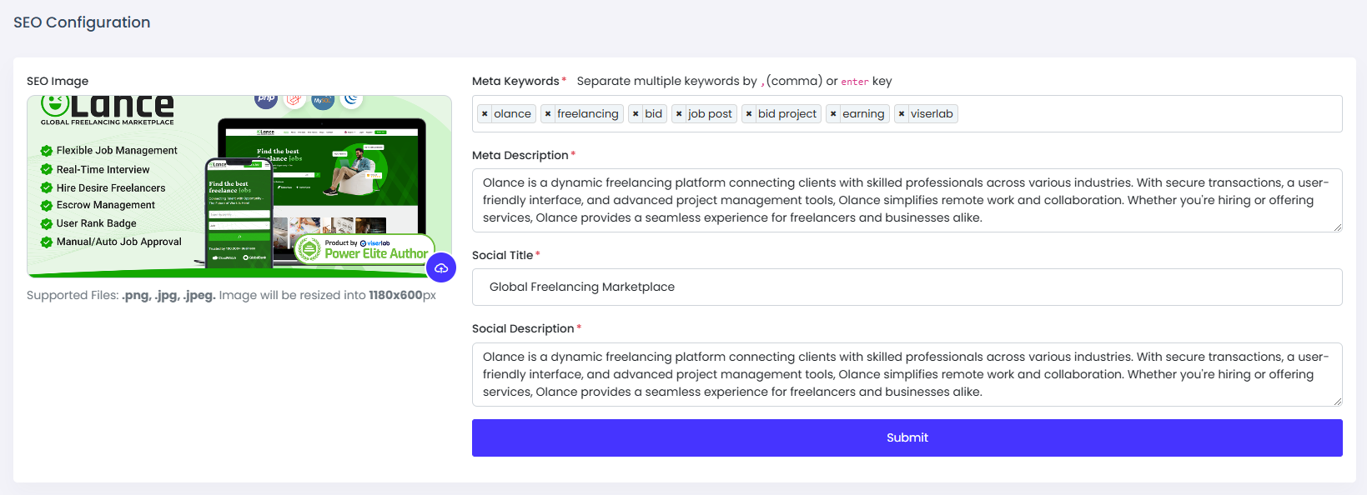The height and width of the screenshot is (495, 1367).
Task: Select the 'bid project' keyword tag text
Action: coord(787,114)
